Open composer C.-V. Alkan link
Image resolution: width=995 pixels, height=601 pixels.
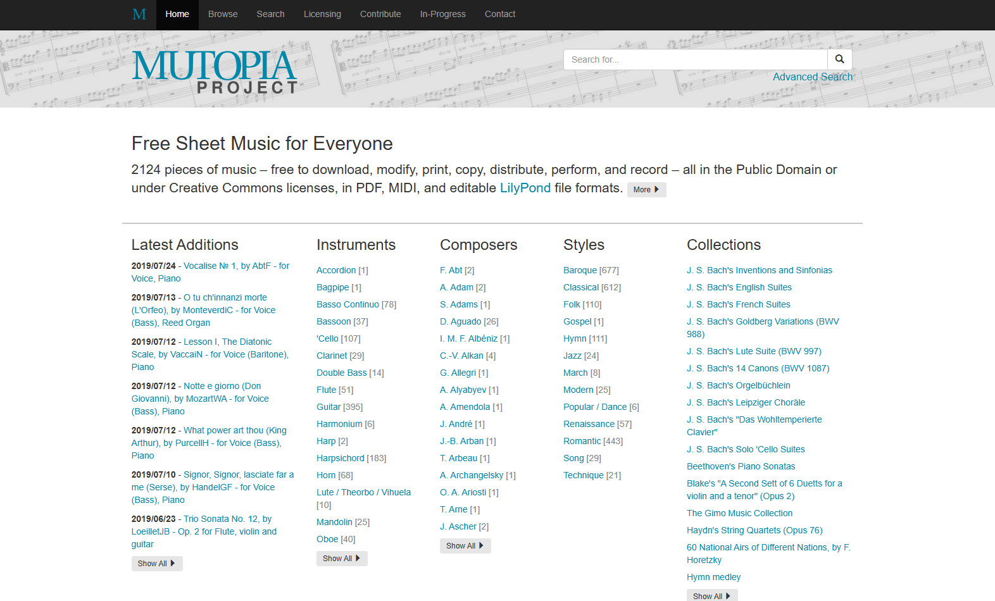(461, 356)
